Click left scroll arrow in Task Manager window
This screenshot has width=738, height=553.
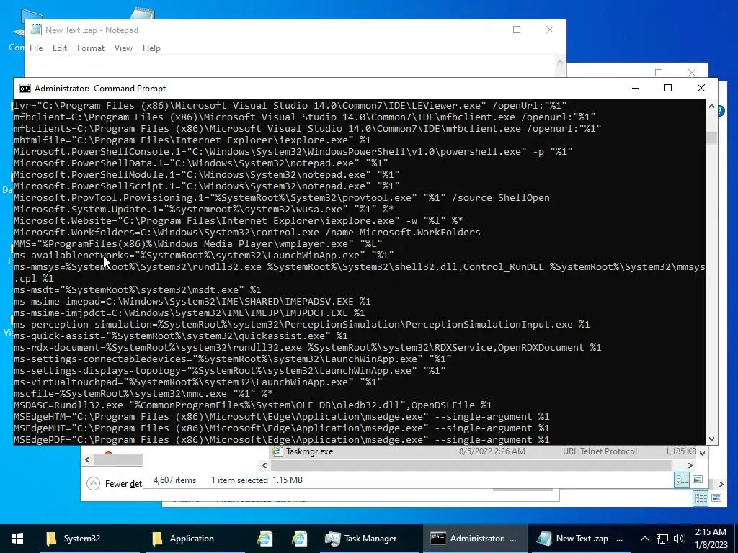pos(87,459)
